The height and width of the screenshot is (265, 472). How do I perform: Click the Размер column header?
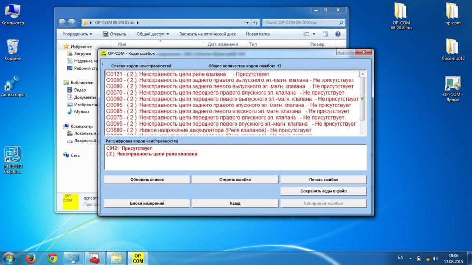pos(317,44)
